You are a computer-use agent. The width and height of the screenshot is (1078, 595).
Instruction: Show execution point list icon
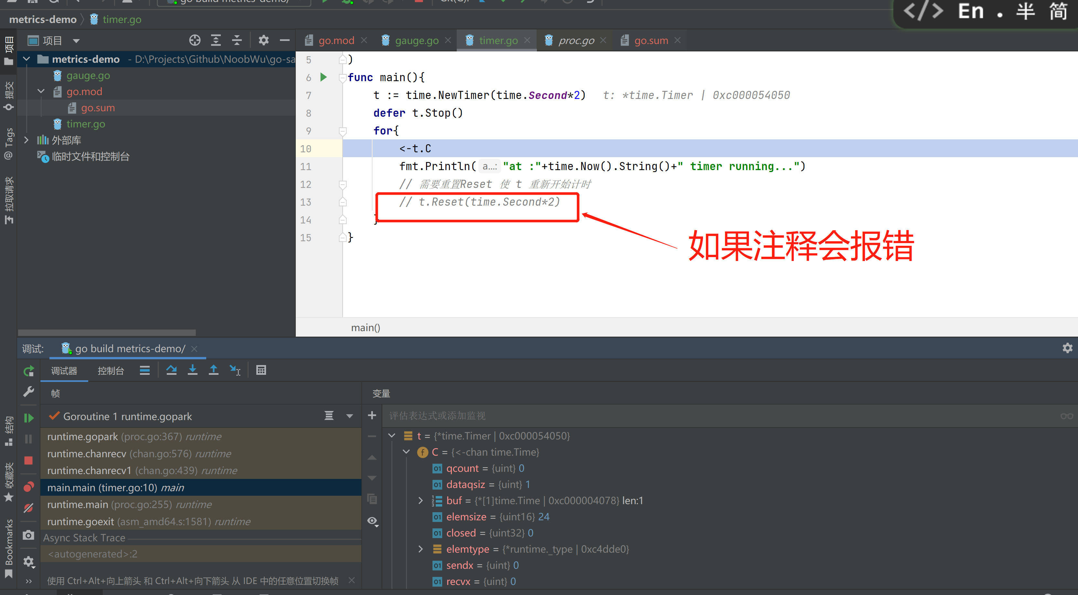[145, 370]
